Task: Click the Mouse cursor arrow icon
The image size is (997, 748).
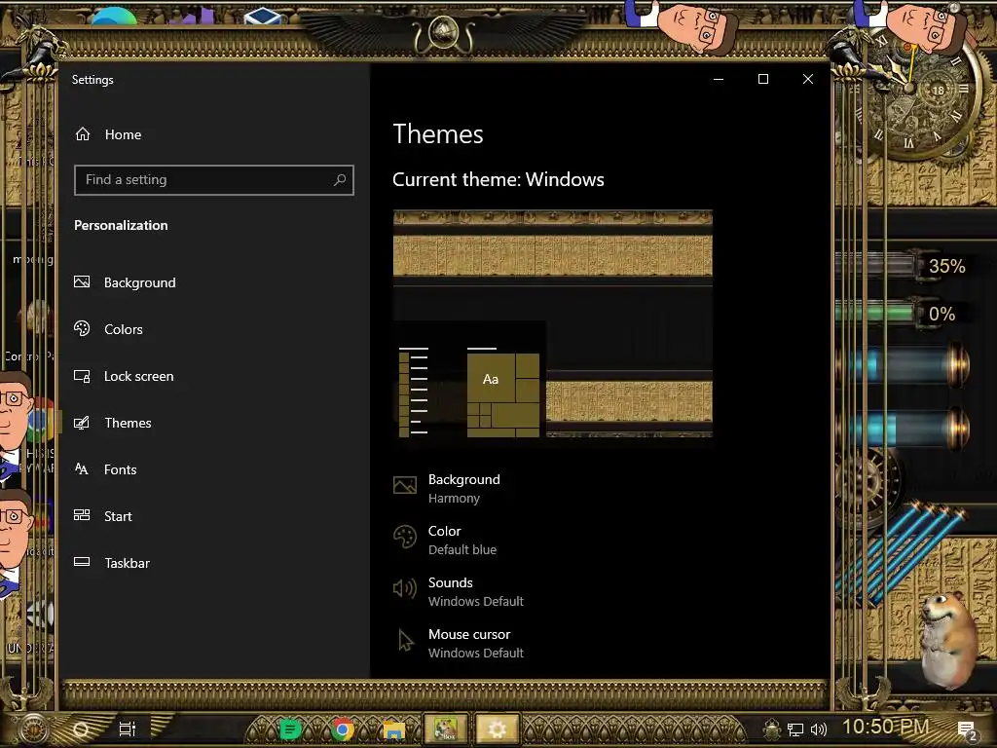Action: (x=405, y=641)
